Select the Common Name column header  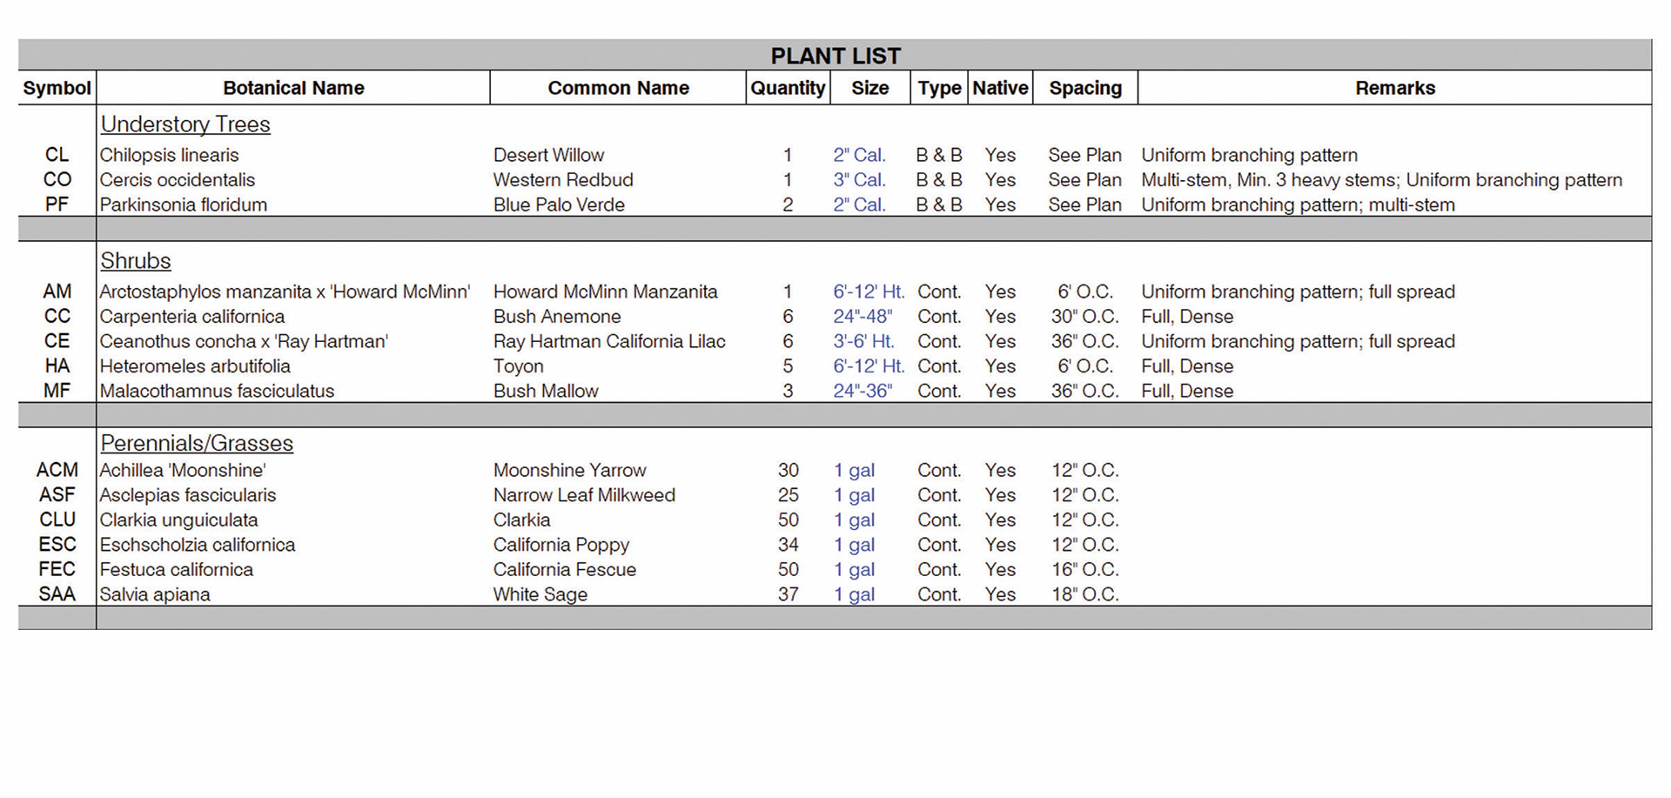tap(618, 88)
